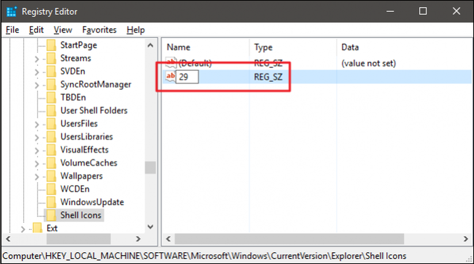Click REG_SZ type of the 29 value
The height and width of the screenshot is (264, 474).
tap(268, 77)
